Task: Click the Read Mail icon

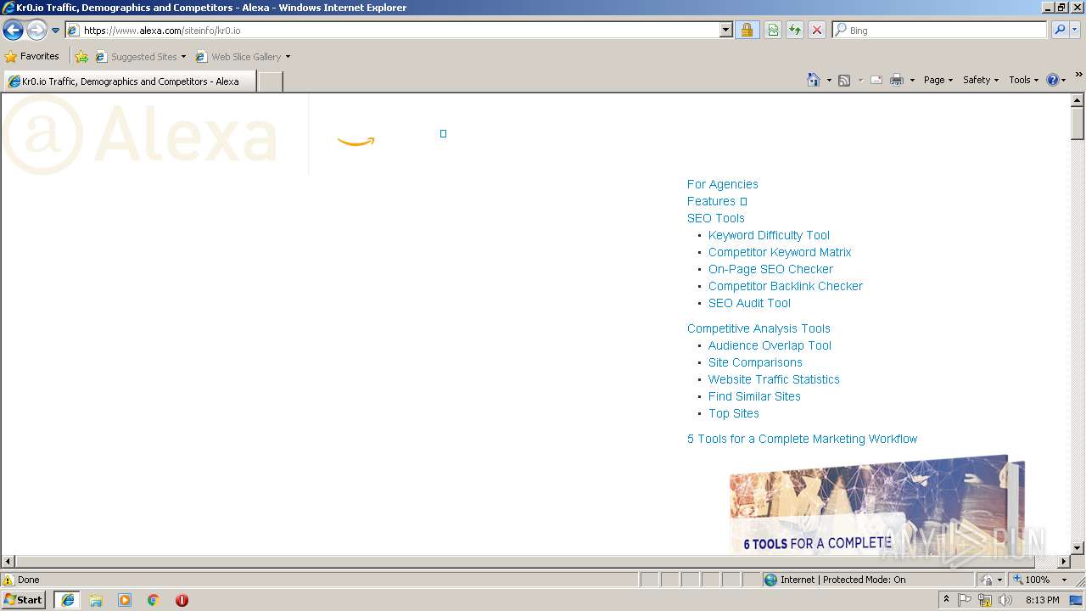Action: pyautogui.click(x=876, y=80)
